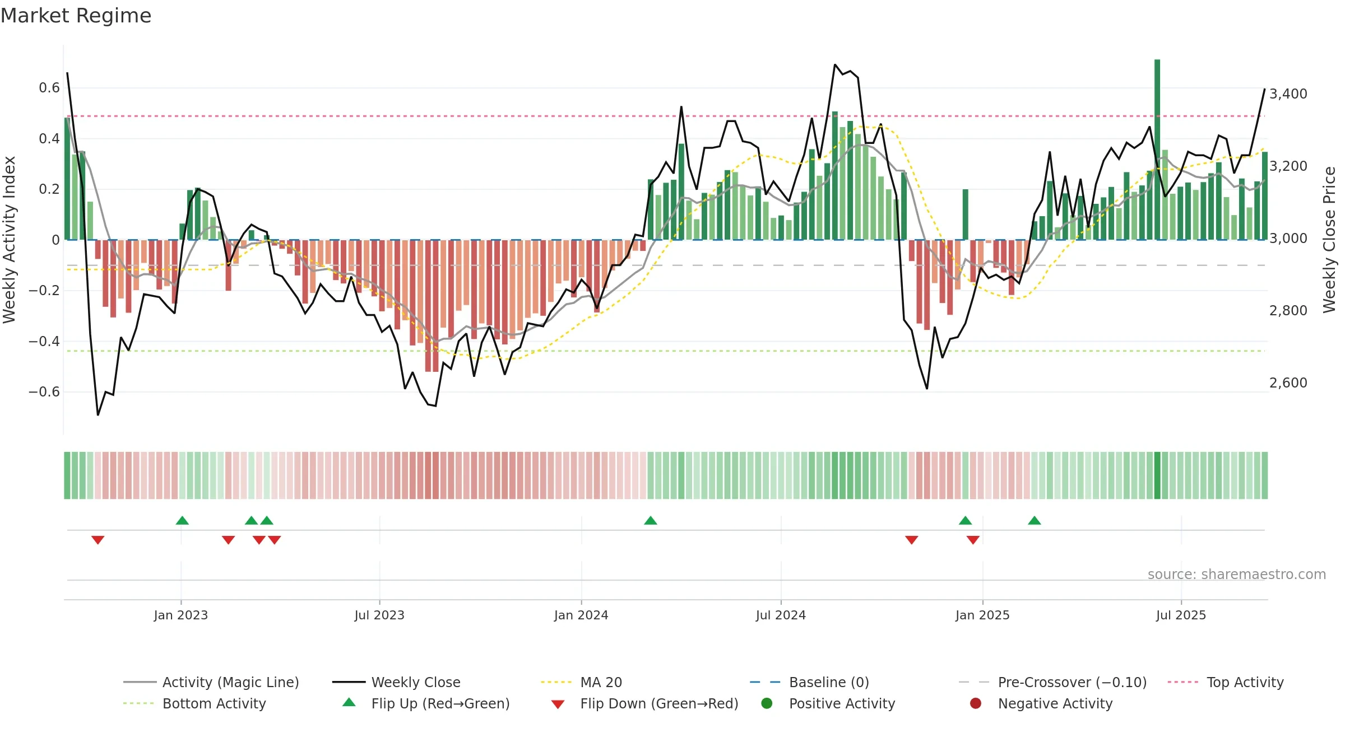Click the 3,400 price axis label
Screen dimensions: 1345x756
(1288, 94)
